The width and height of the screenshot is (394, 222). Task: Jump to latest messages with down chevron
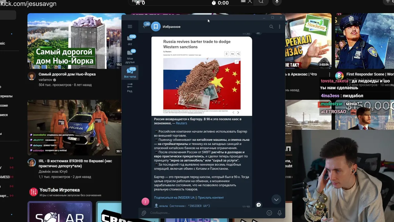click(x=276, y=199)
